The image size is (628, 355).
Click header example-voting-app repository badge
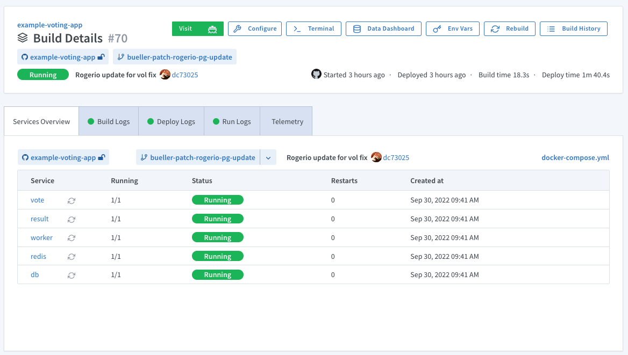[63, 57]
